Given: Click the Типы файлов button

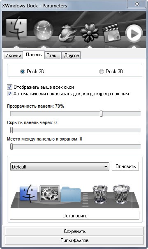Looking at the screenshot, I should 74,240.
